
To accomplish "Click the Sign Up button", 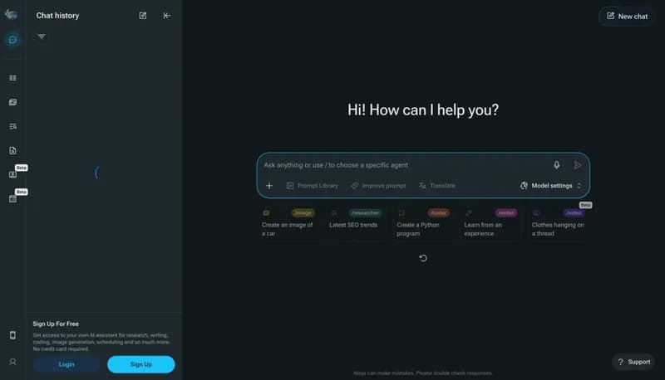I will (x=140, y=364).
